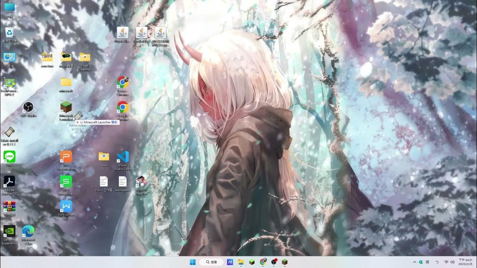Select the leoaa - Chrome profile shortcut
Screen dimensions: 477x268
click(123, 86)
